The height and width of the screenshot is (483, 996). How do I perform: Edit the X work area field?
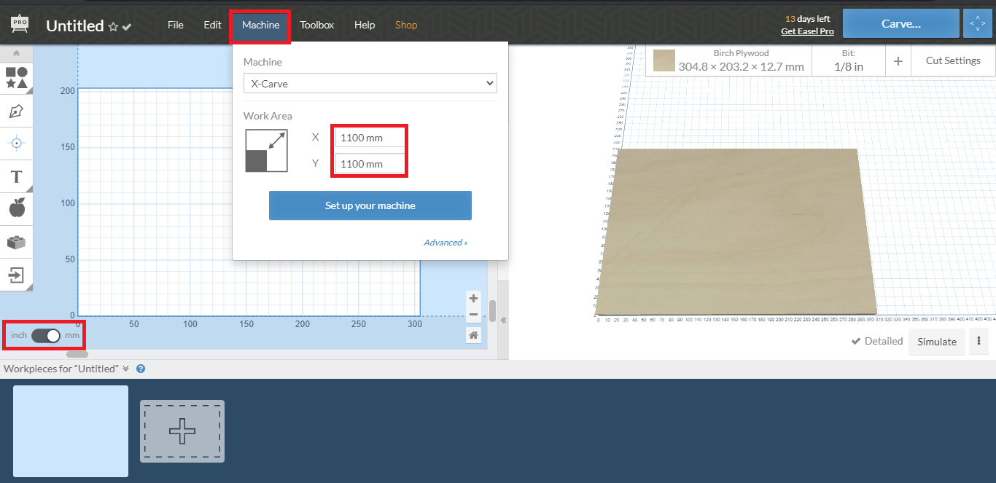pyautogui.click(x=370, y=138)
